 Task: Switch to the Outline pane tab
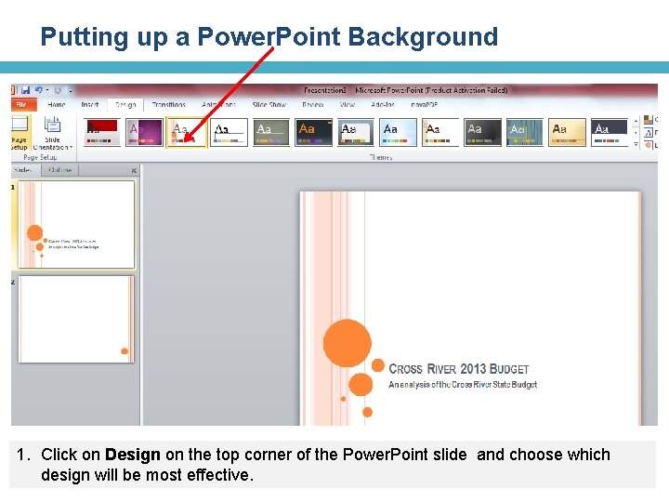tap(60, 170)
